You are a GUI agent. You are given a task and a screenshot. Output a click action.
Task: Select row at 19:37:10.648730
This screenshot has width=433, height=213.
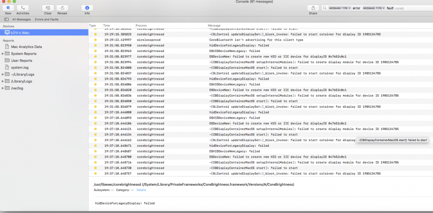click(x=261, y=168)
